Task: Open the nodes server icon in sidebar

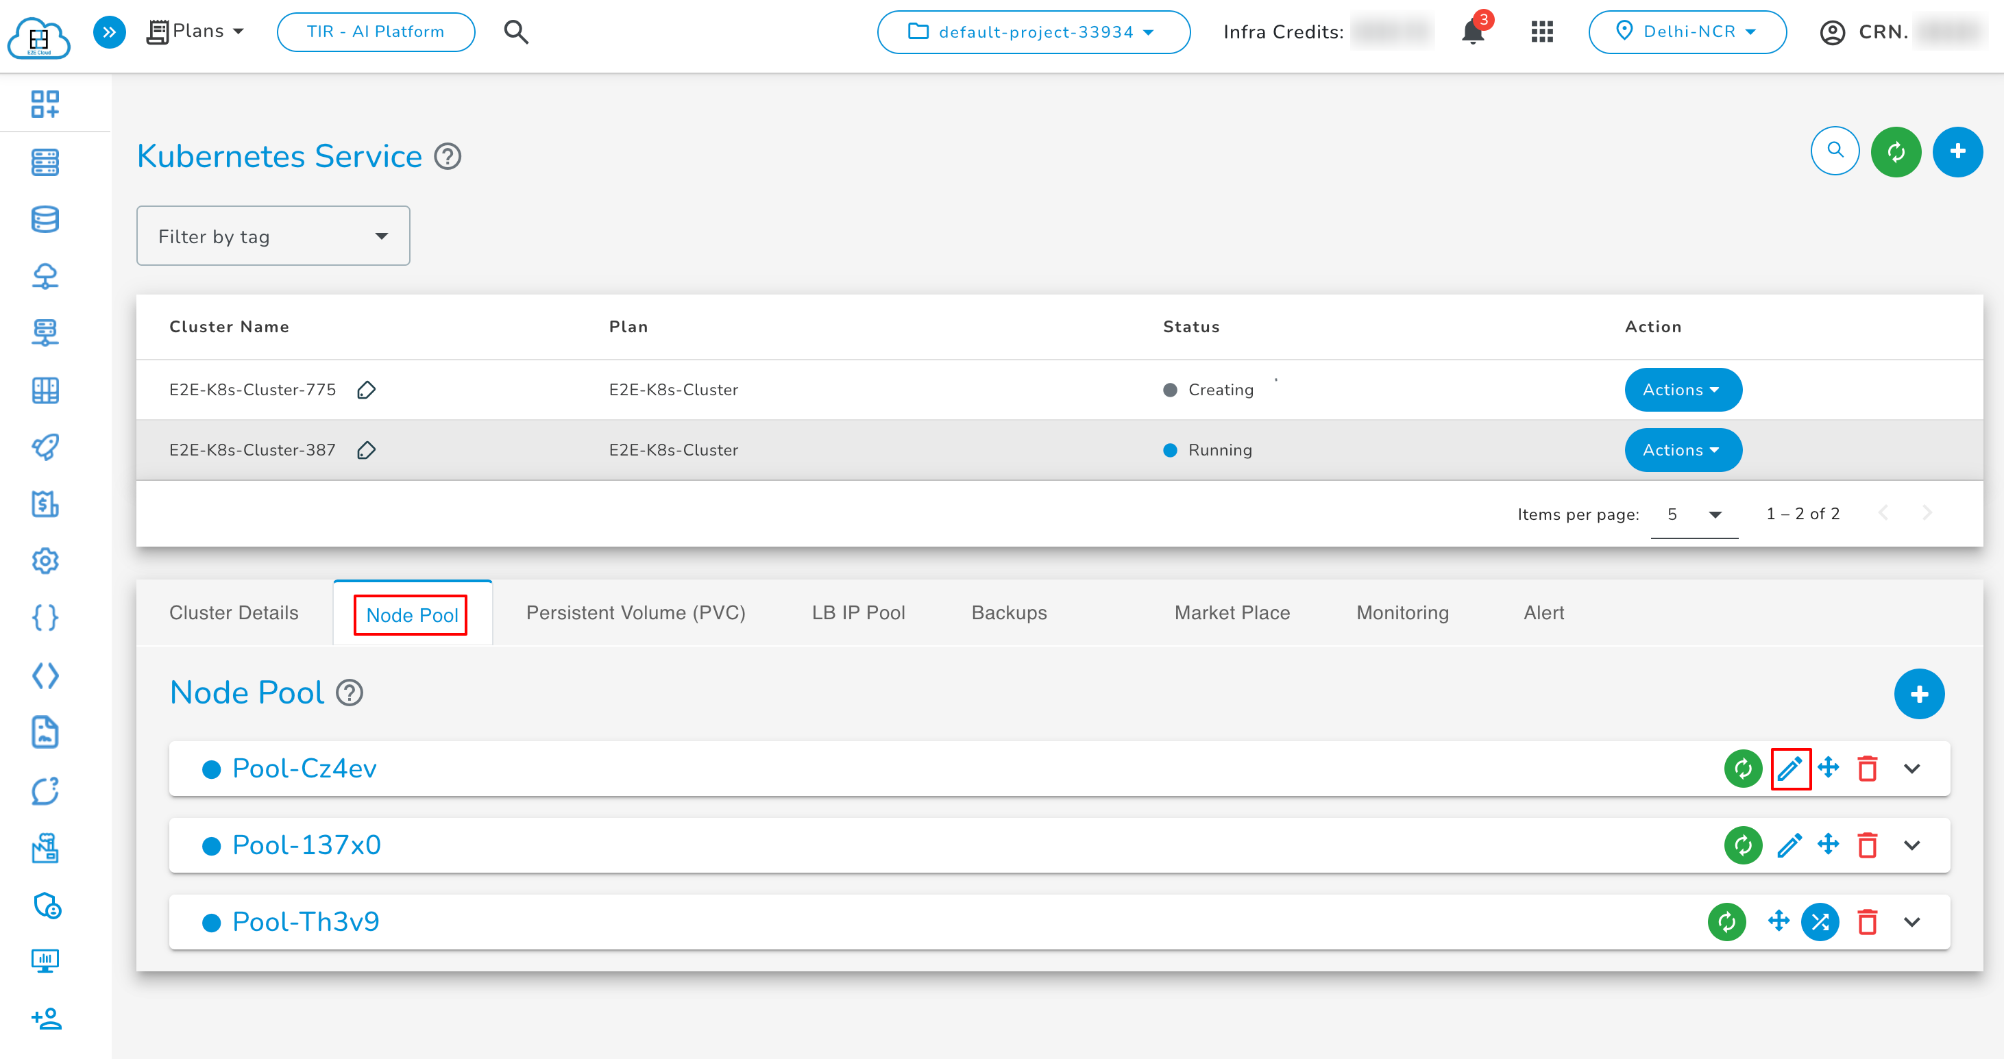Action: [x=45, y=162]
